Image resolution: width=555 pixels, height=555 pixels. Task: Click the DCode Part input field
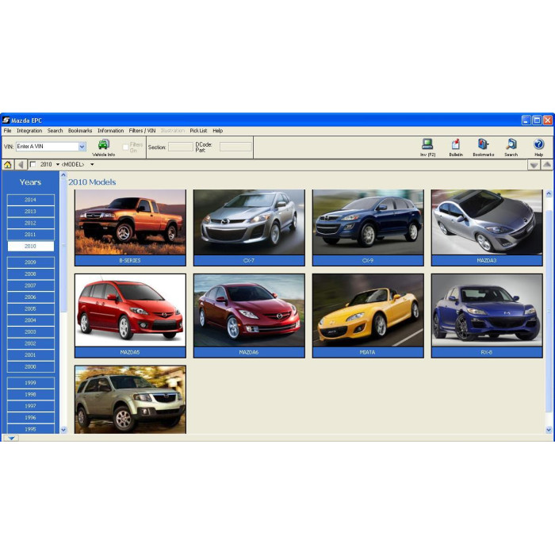(x=235, y=147)
